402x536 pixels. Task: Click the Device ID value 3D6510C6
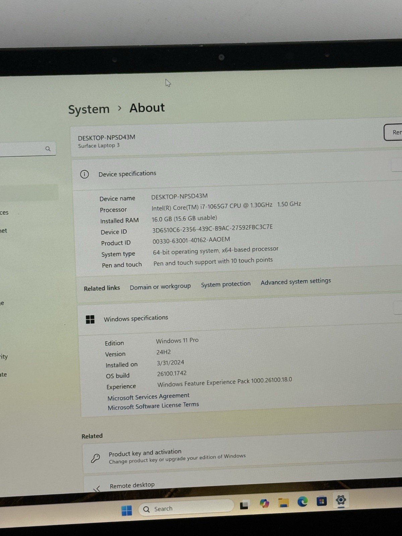(x=212, y=228)
